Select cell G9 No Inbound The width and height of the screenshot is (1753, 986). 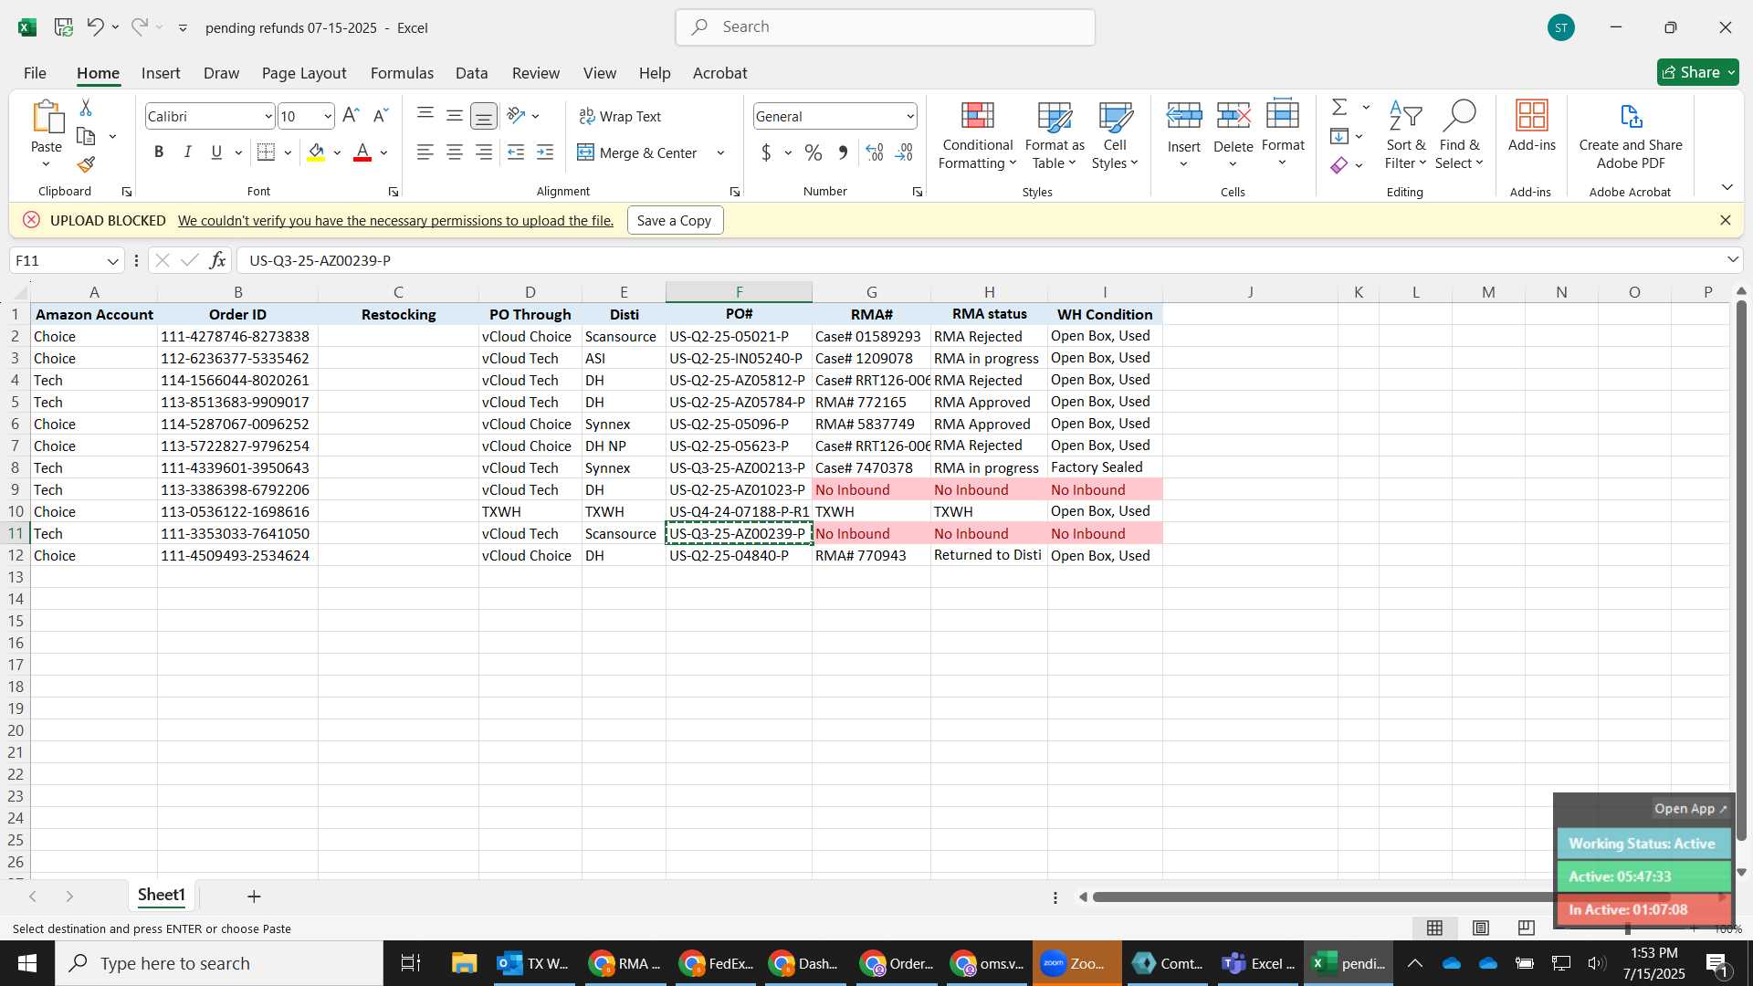(871, 489)
